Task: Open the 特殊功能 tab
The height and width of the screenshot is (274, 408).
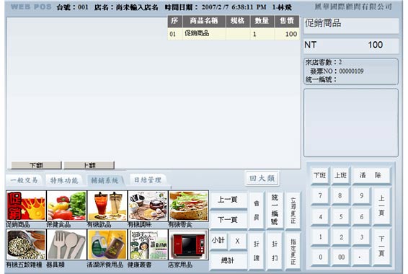Action: point(64,180)
